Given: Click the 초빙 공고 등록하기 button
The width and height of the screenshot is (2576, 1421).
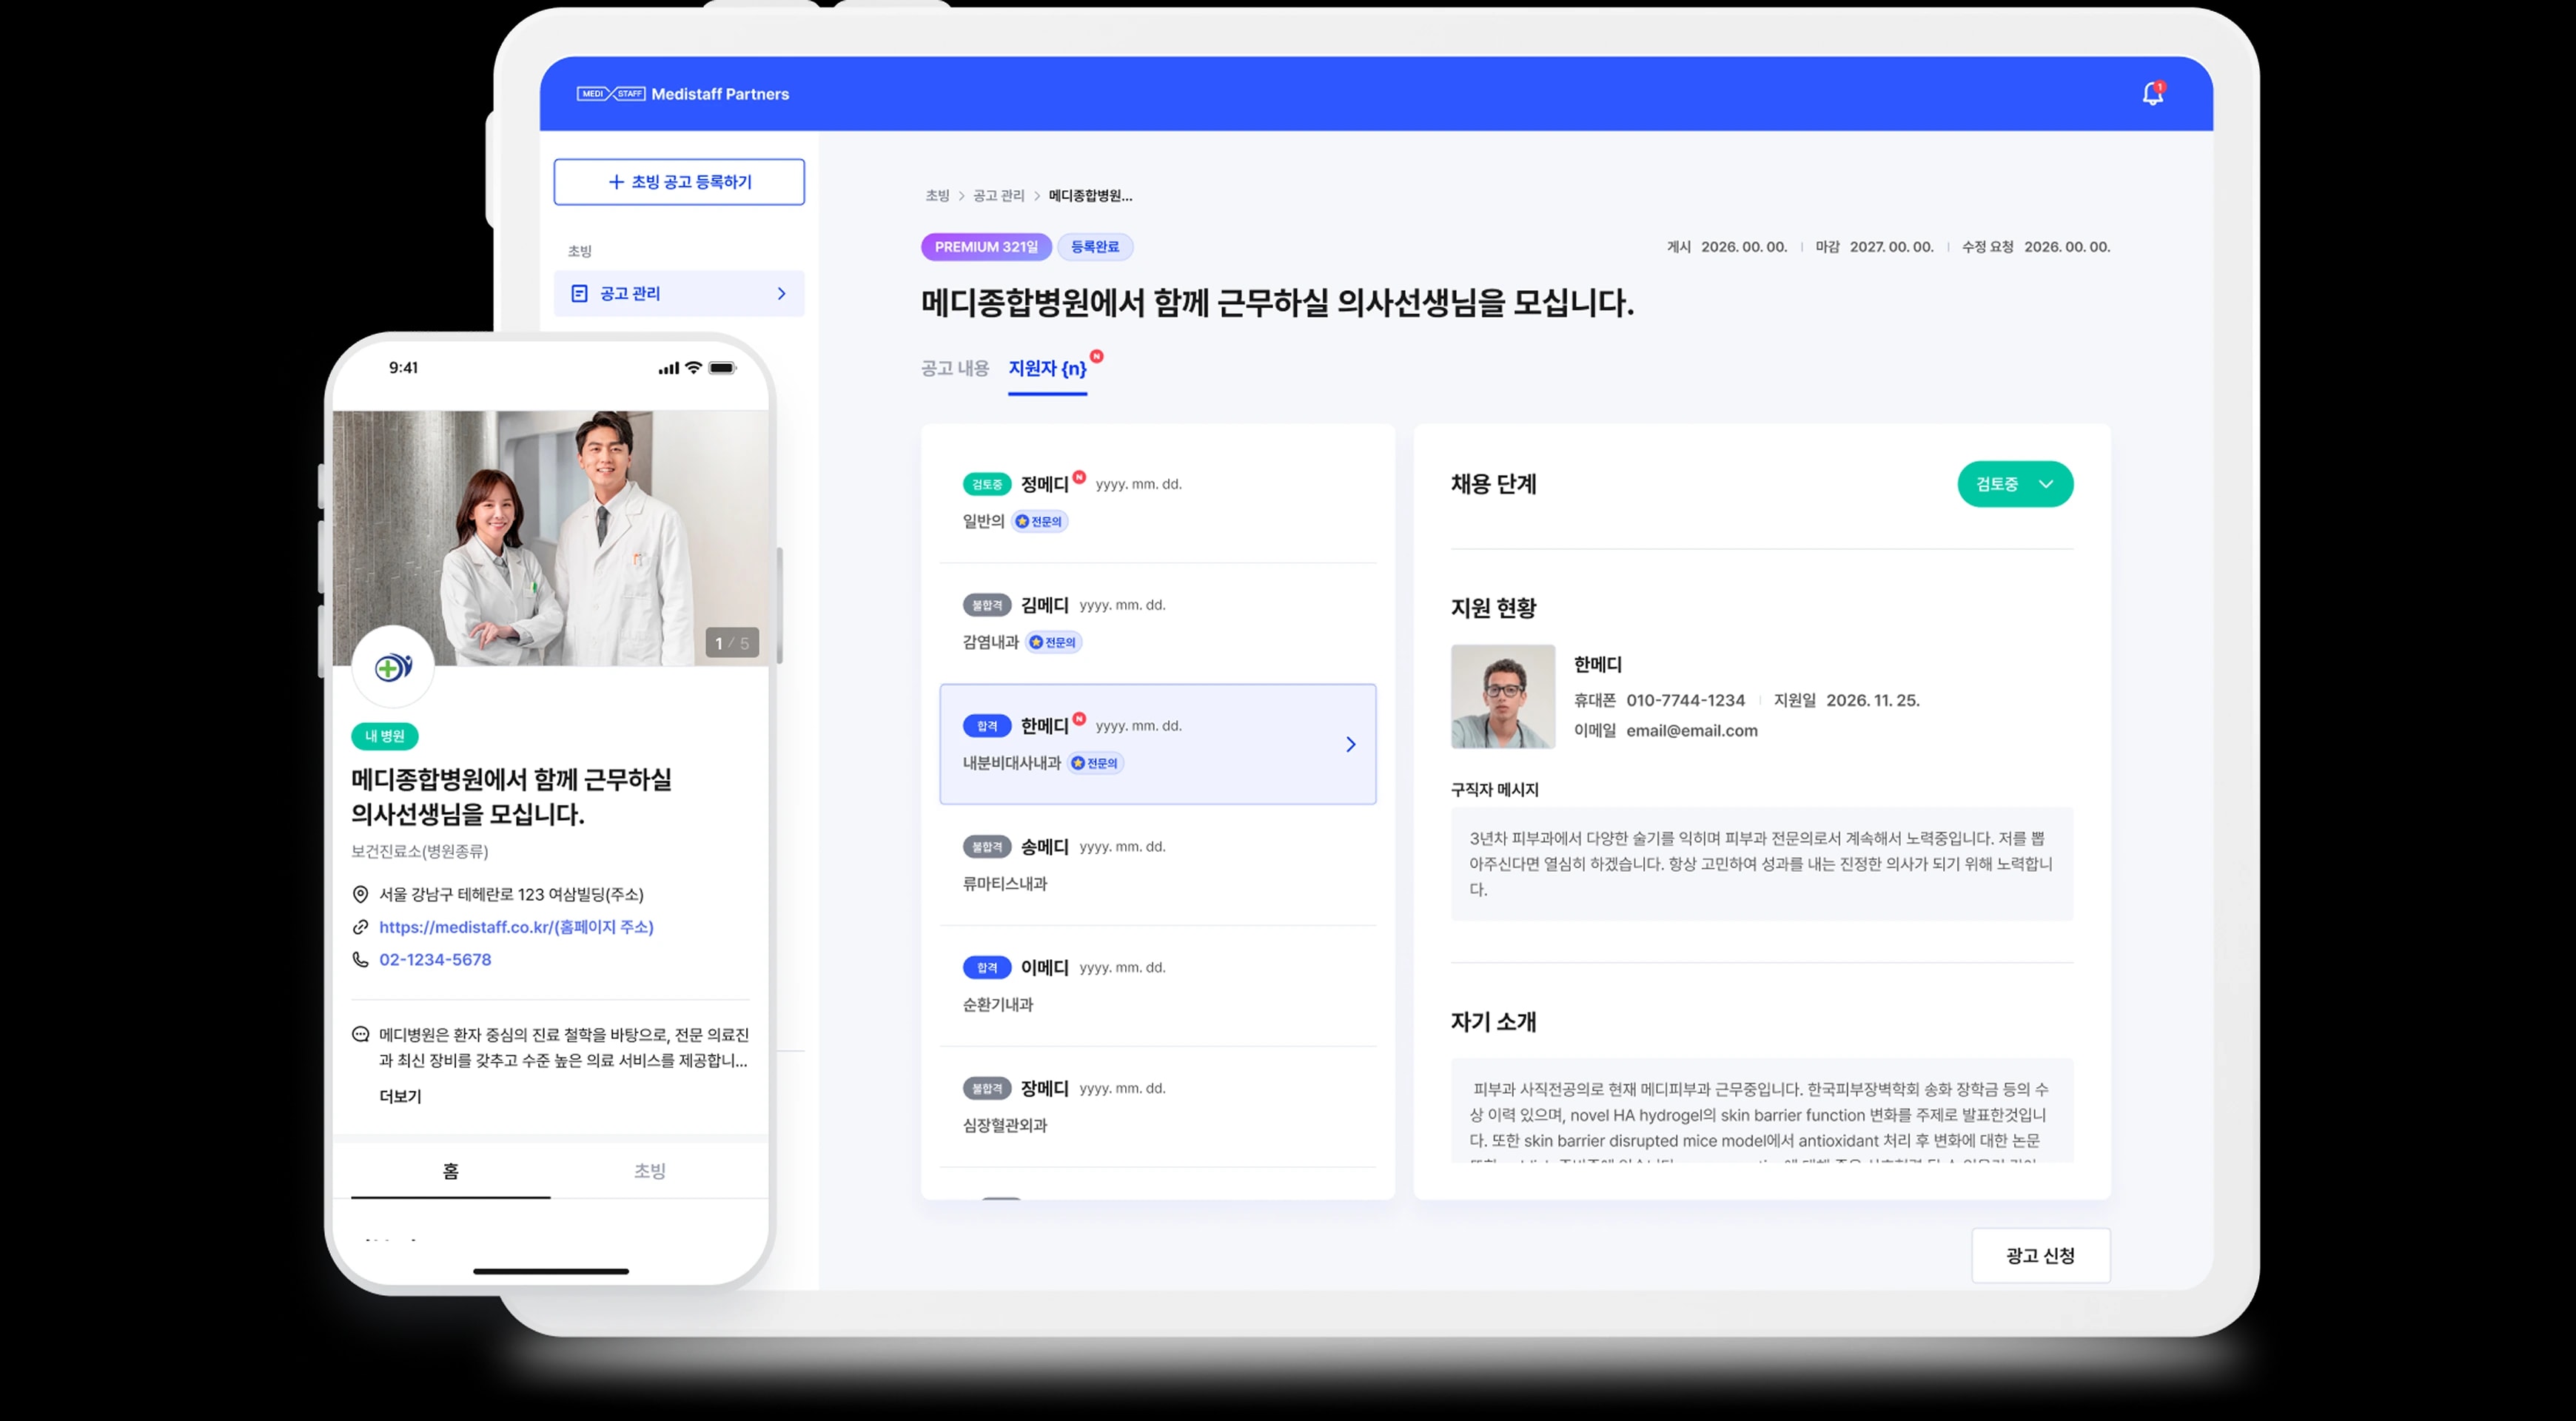Looking at the screenshot, I should click(679, 181).
